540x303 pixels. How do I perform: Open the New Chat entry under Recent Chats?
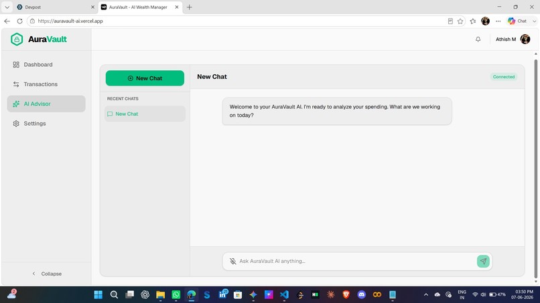tap(145, 114)
